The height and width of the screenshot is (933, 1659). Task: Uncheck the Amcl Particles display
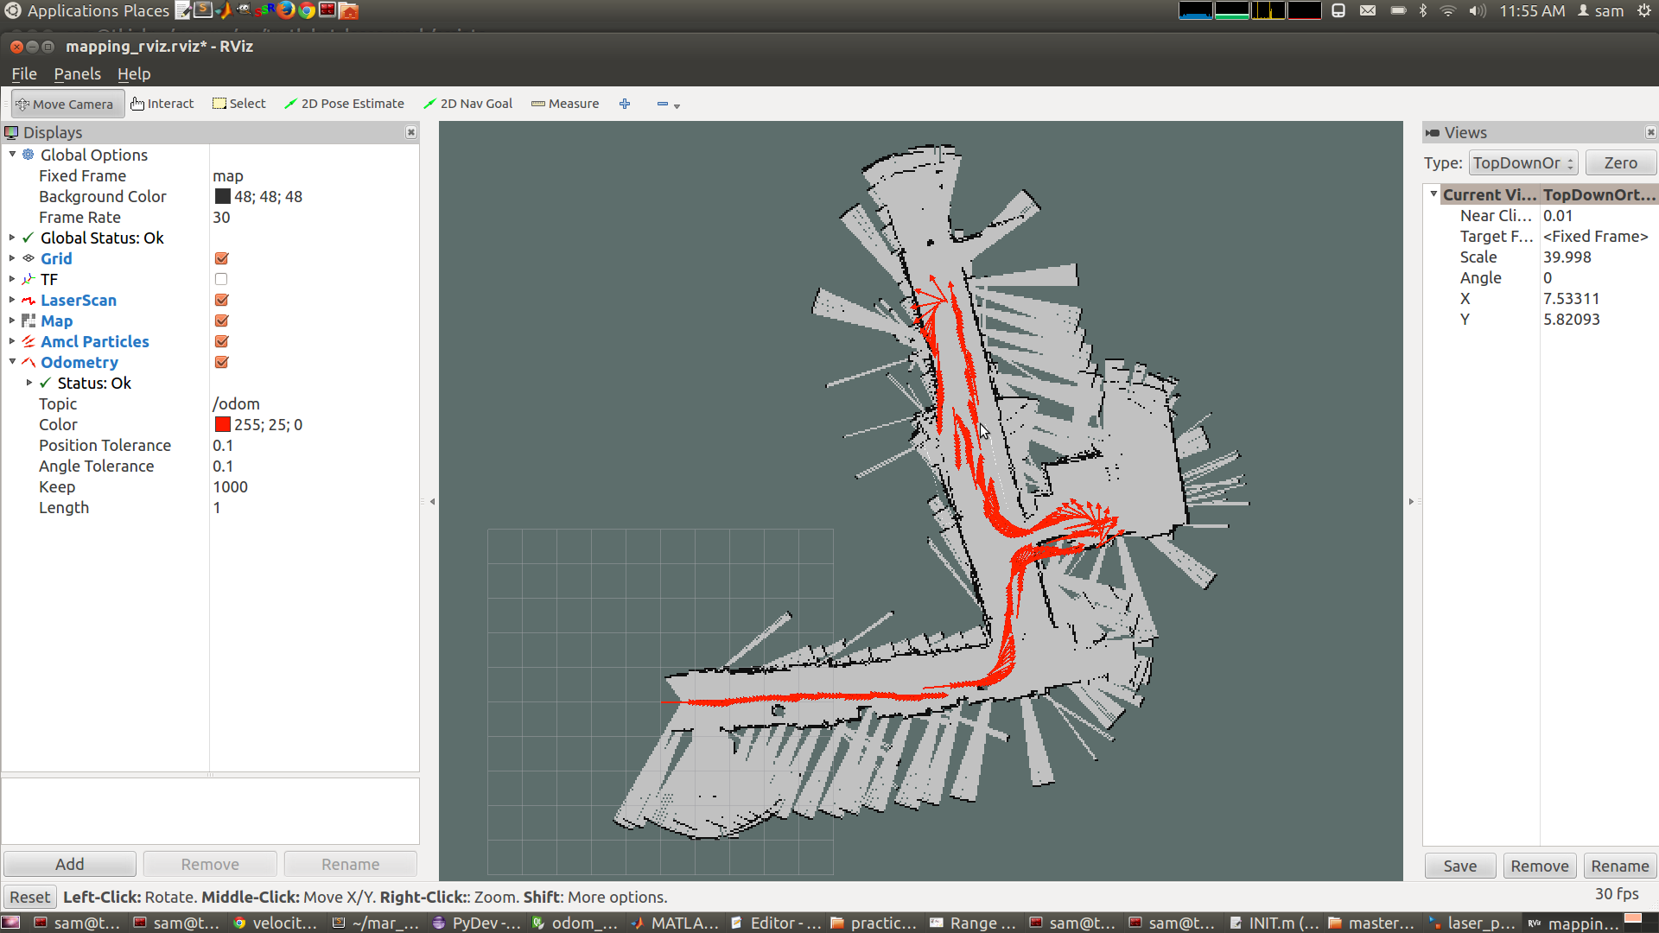[x=221, y=341]
